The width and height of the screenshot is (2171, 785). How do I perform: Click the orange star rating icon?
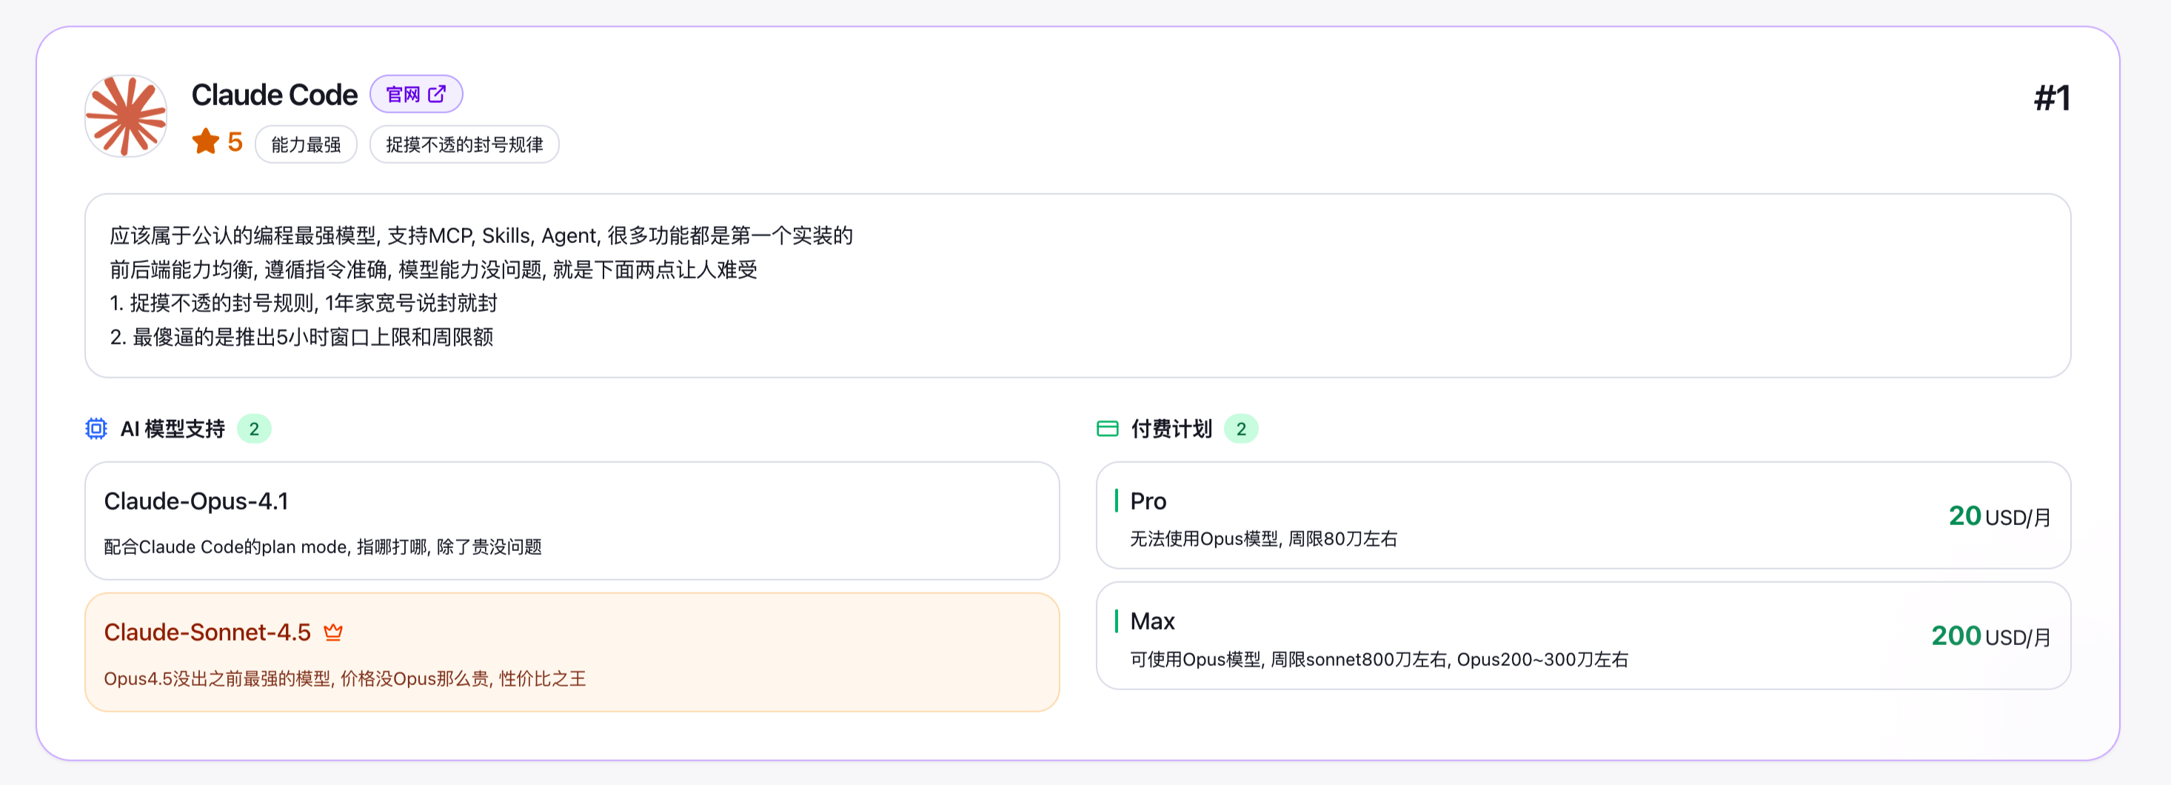tap(205, 141)
